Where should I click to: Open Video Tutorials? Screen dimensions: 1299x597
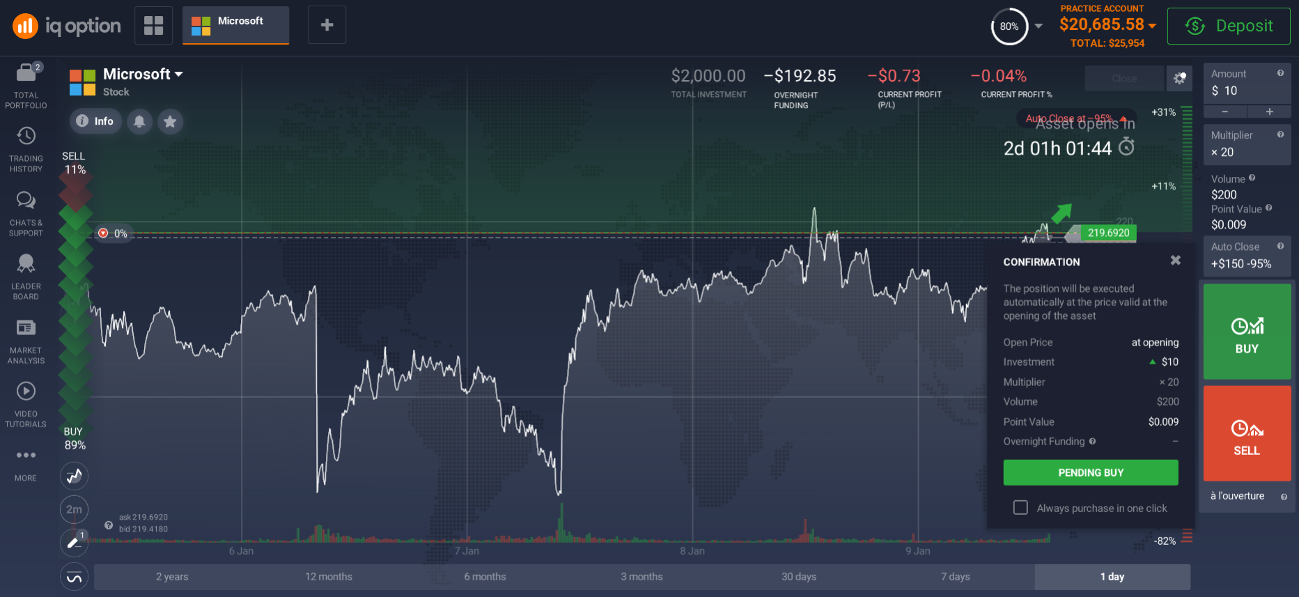pos(26,404)
